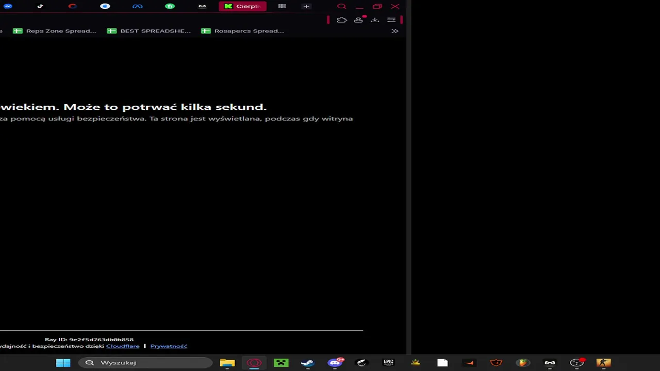Viewport: 660px width, 371px height.
Task: Minimize the browser window
Action: coord(359,6)
